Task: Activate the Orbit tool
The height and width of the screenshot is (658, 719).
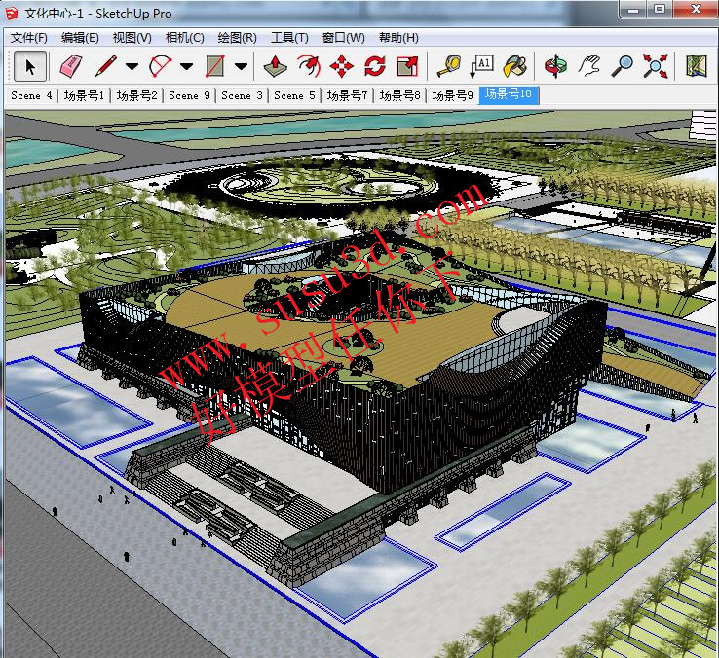Action: [x=555, y=66]
